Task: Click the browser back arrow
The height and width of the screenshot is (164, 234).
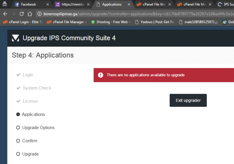Action: [x=5, y=14]
